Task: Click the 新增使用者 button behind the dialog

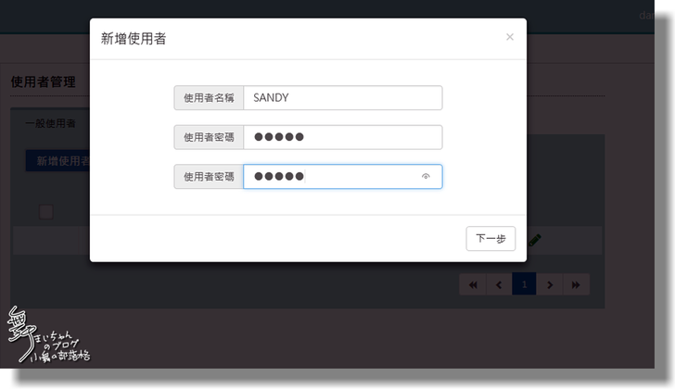Action: (58, 161)
